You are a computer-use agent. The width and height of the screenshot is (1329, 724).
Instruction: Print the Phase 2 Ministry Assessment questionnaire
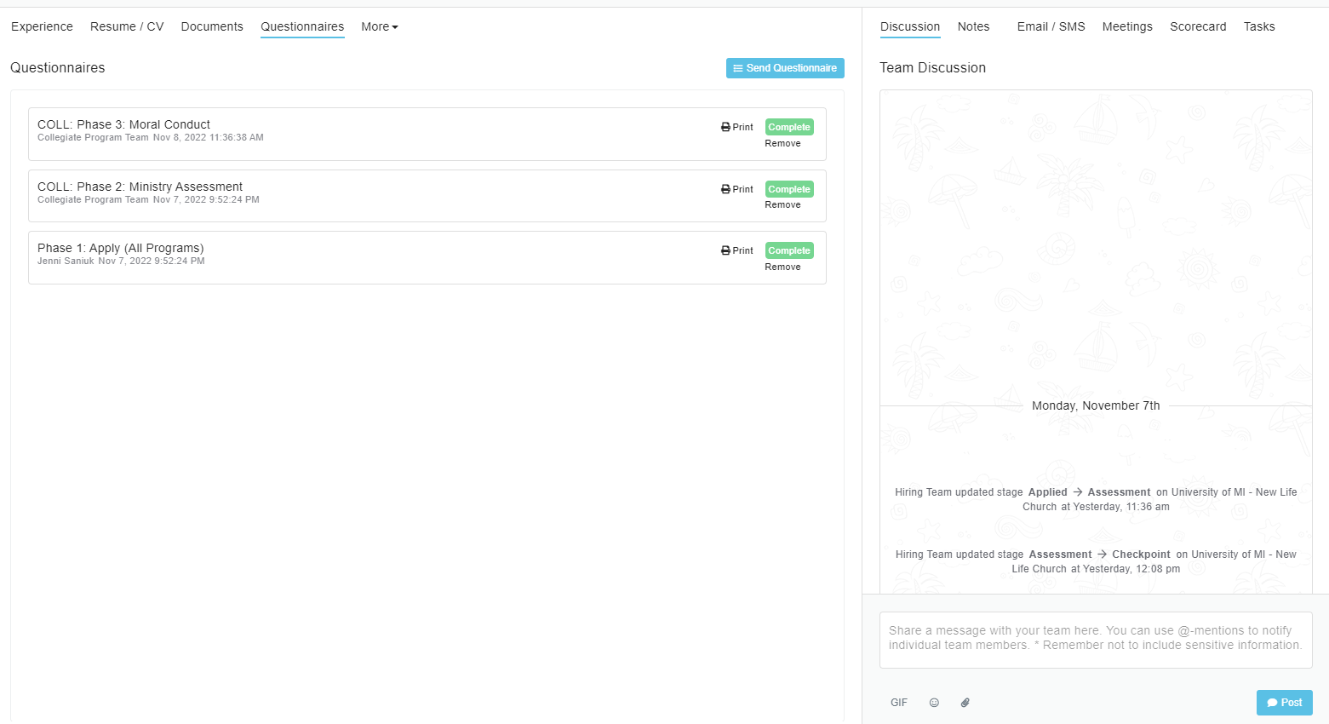tap(737, 189)
